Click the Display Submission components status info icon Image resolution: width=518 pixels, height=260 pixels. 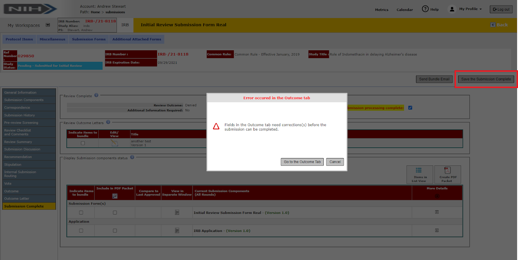tap(132, 157)
